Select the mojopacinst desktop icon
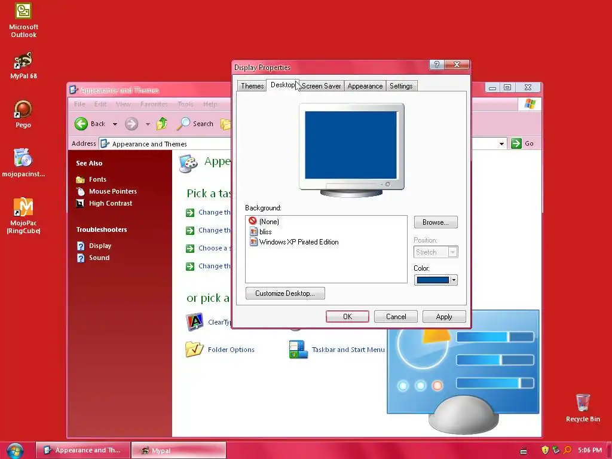The height and width of the screenshot is (459, 612). click(23, 163)
